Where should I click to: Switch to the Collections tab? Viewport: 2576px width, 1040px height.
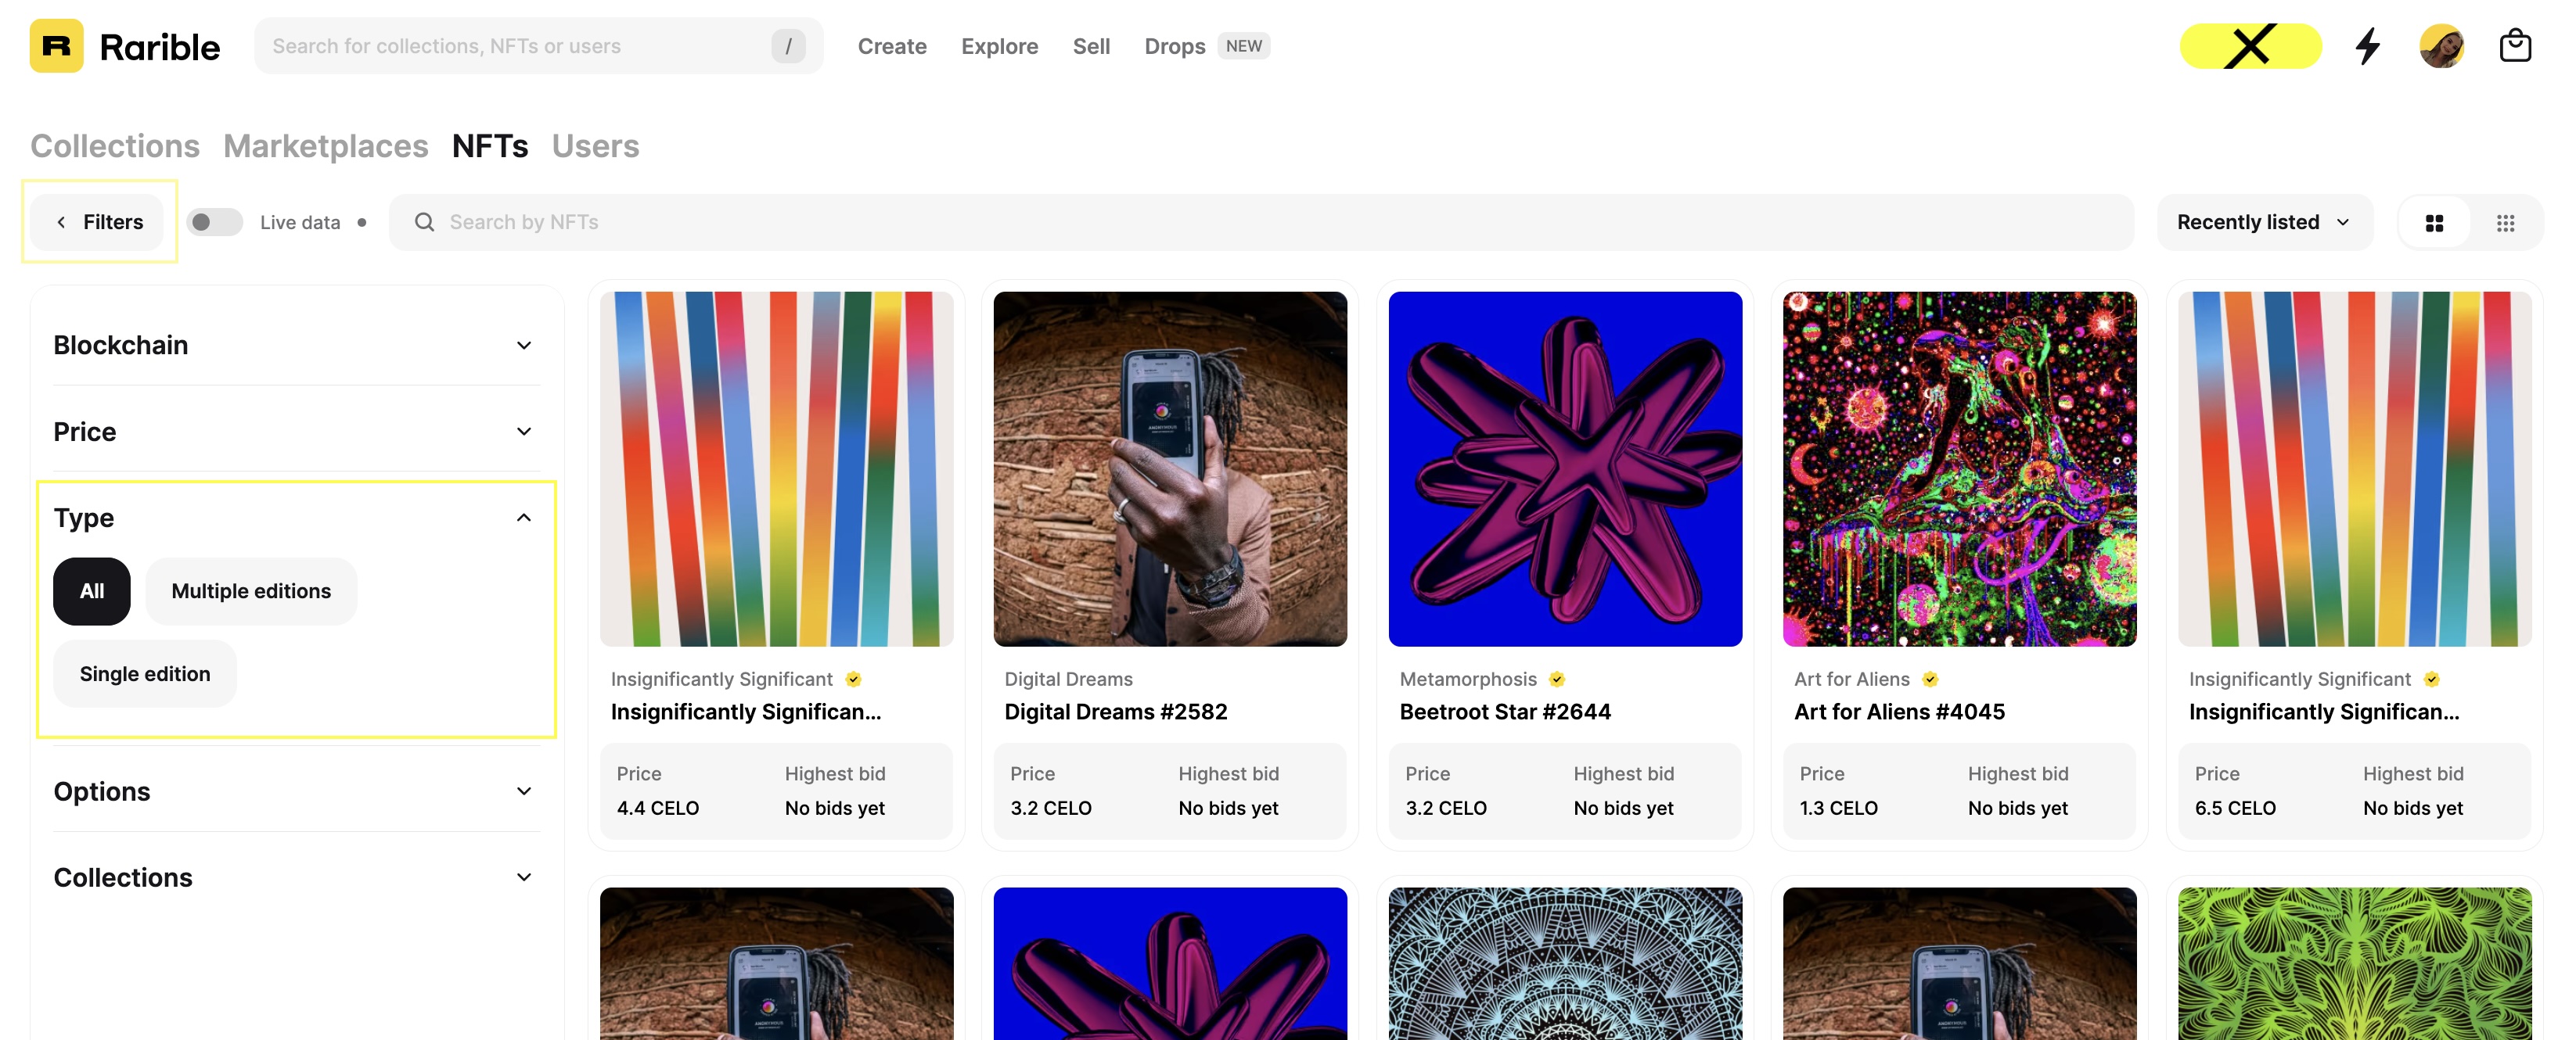(x=115, y=146)
